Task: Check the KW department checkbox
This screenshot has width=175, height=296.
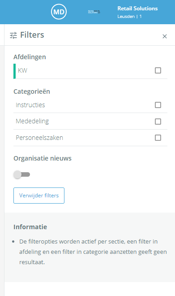Action: coord(158,70)
